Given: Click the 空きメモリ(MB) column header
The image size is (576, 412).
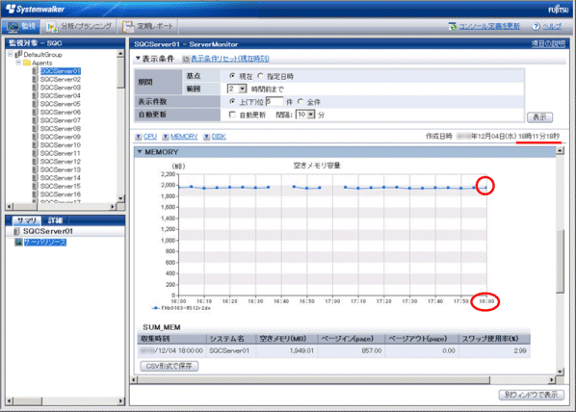Looking at the screenshot, I should (x=286, y=339).
